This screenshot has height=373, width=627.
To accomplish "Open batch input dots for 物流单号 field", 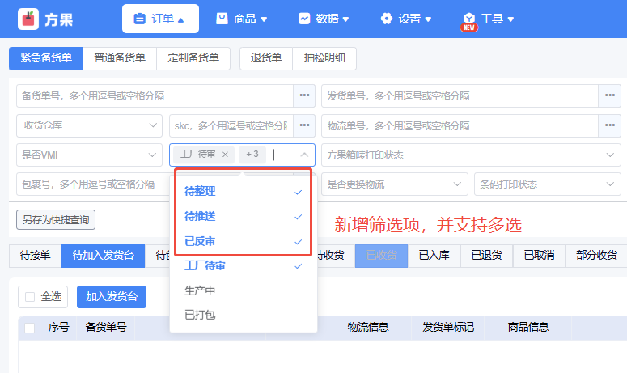I will (x=609, y=125).
